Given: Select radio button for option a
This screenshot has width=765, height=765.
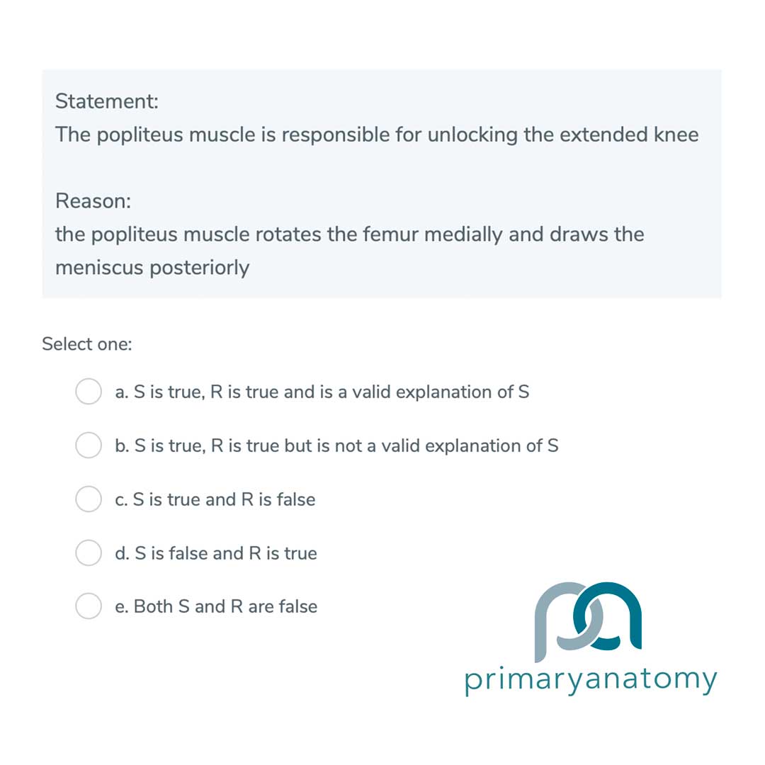Looking at the screenshot, I should point(89,392).
